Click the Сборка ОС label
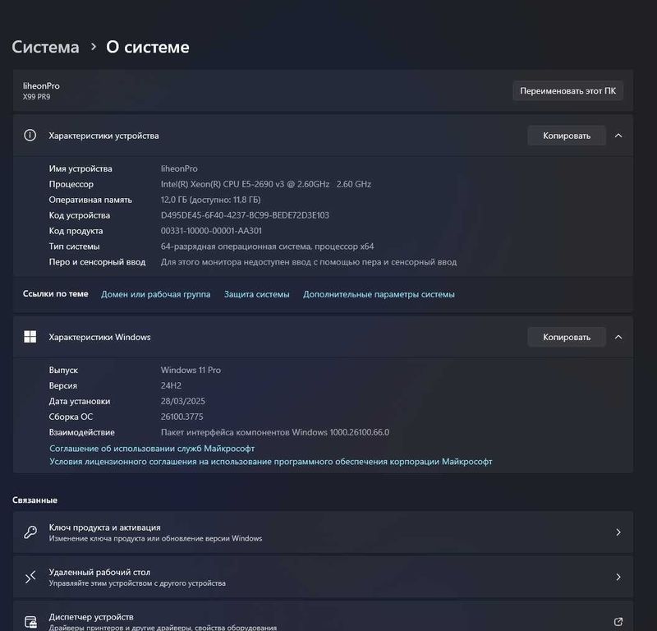 (x=71, y=417)
